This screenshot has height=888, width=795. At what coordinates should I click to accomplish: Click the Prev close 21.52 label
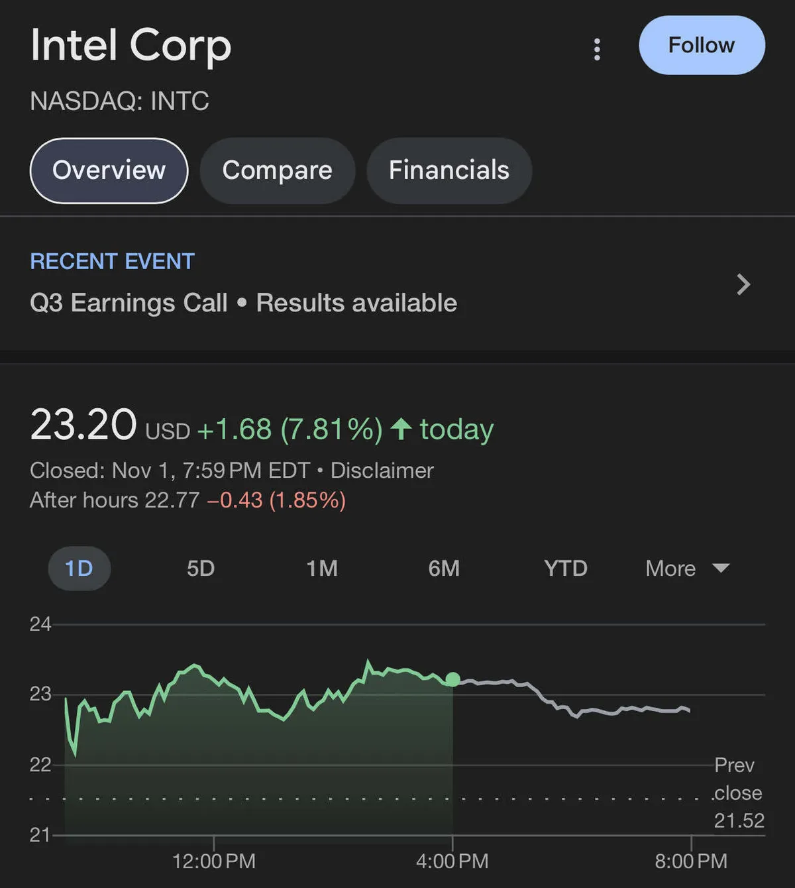click(738, 793)
